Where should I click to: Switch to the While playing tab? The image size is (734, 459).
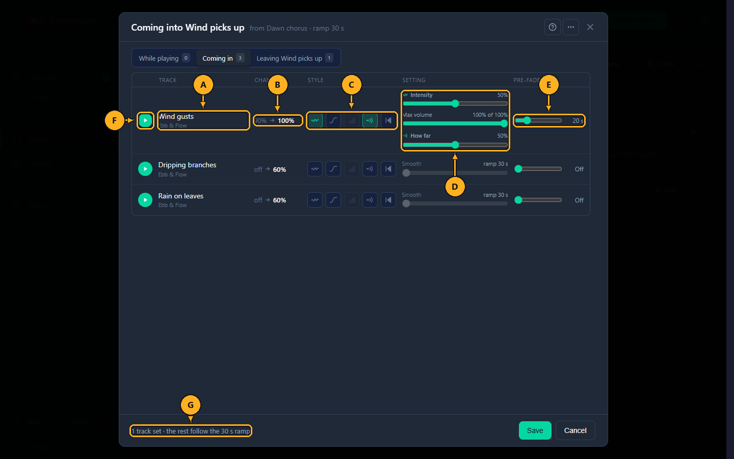point(164,58)
